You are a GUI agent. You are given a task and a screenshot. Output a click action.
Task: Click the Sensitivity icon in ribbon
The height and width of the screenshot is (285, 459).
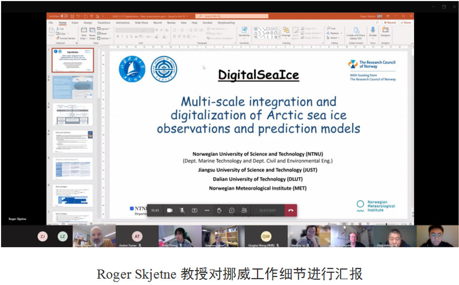pos(244,32)
